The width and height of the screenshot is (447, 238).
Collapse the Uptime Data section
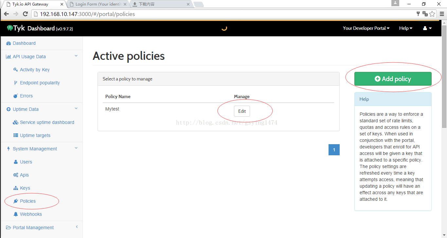tap(76, 109)
